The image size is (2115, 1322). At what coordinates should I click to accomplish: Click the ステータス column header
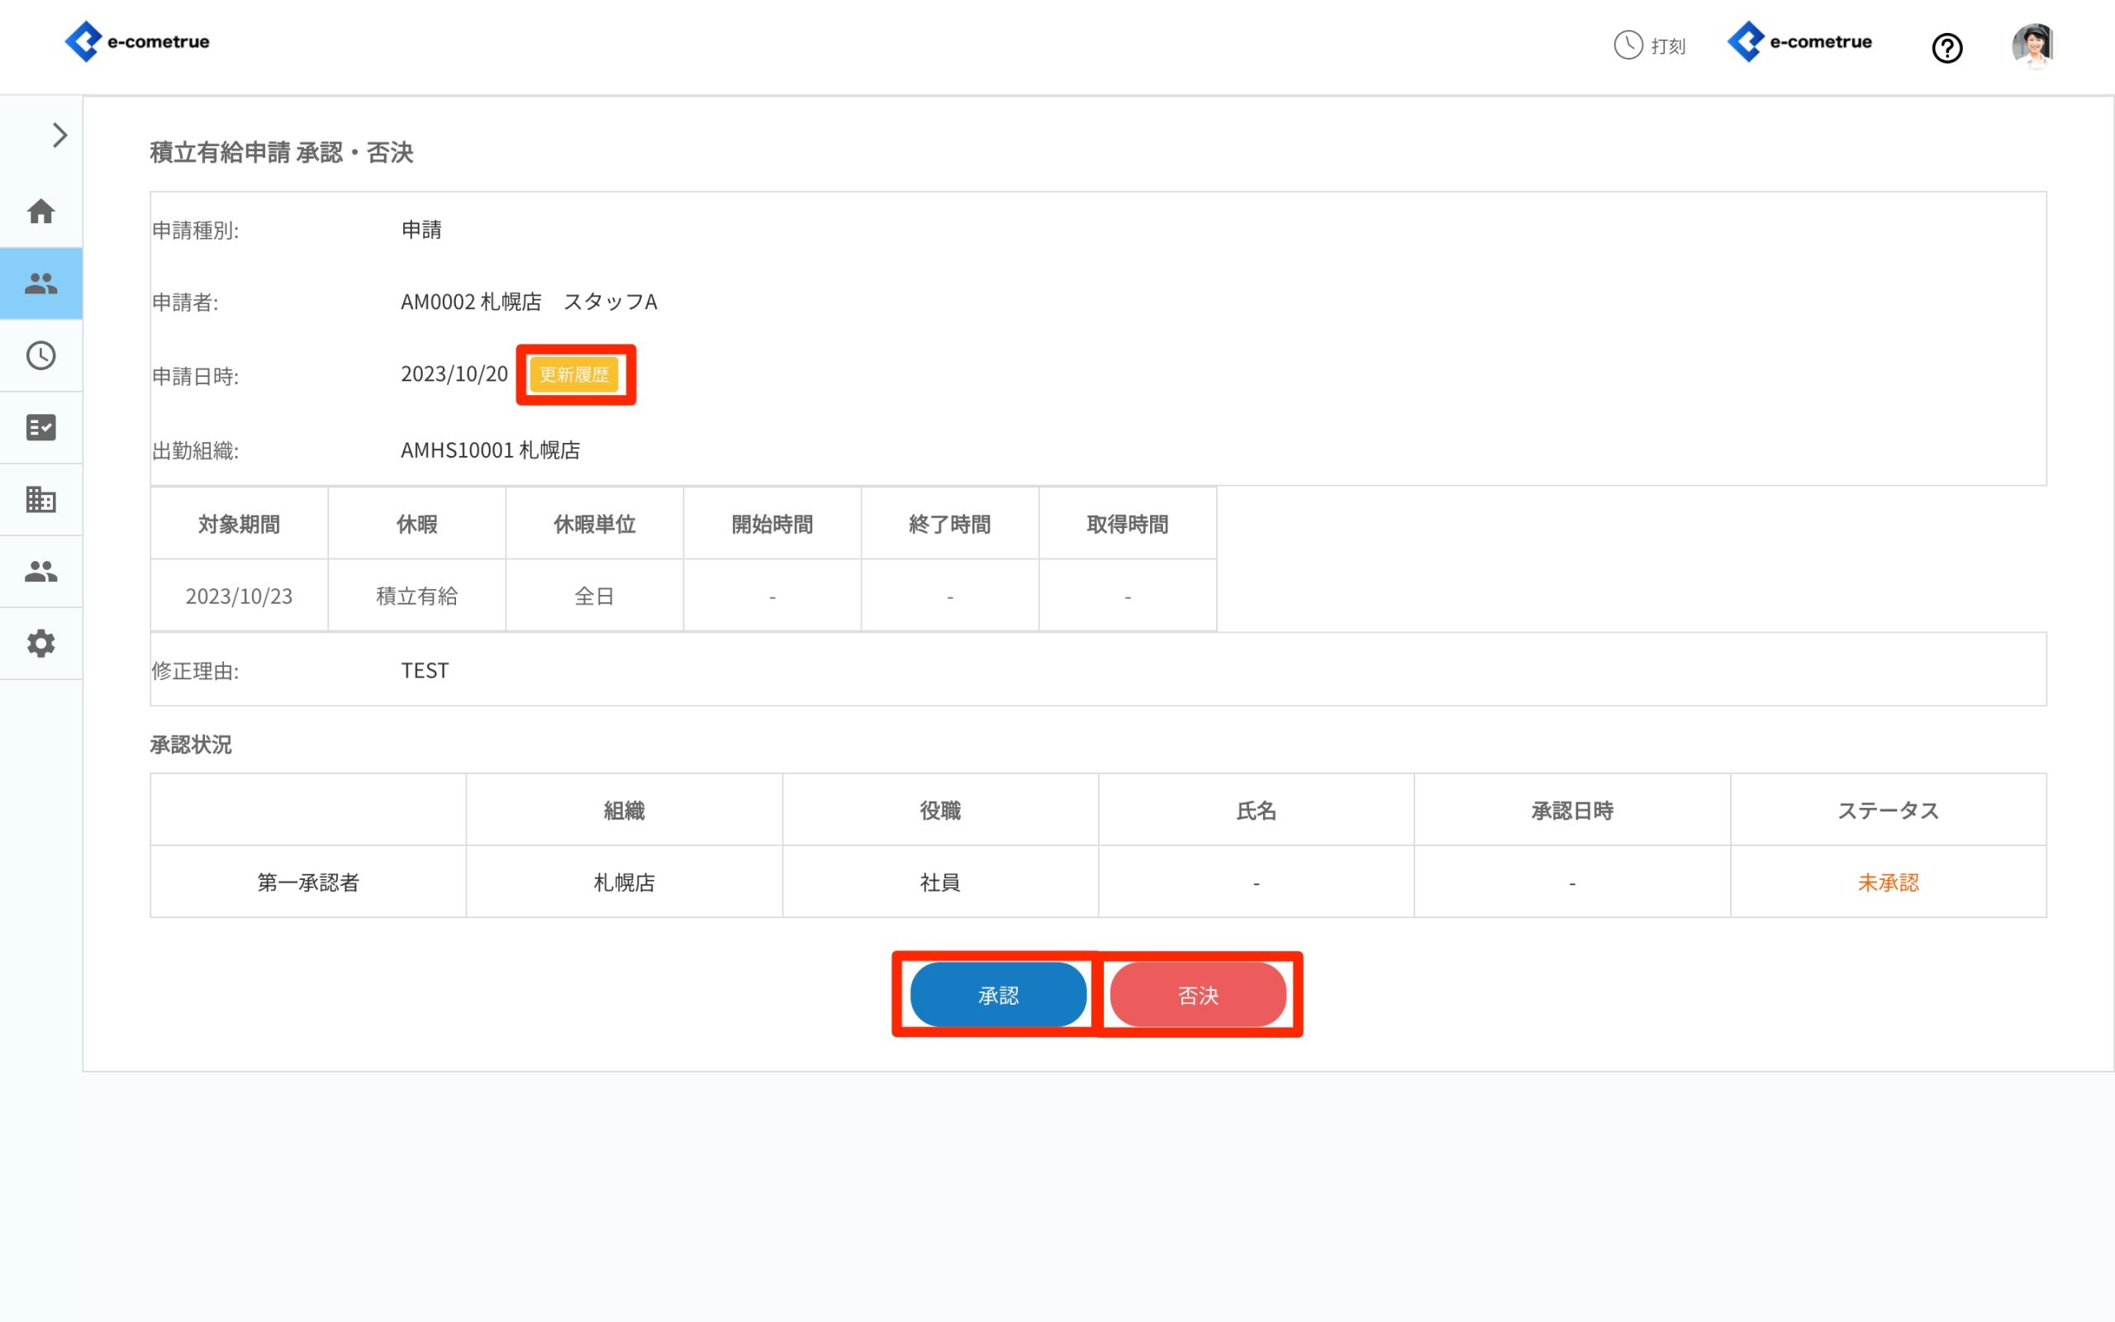[x=1888, y=811]
